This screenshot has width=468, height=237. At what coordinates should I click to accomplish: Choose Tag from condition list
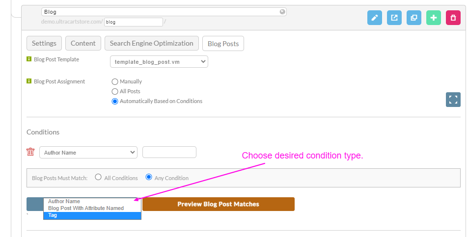click(x=92, y=215)
